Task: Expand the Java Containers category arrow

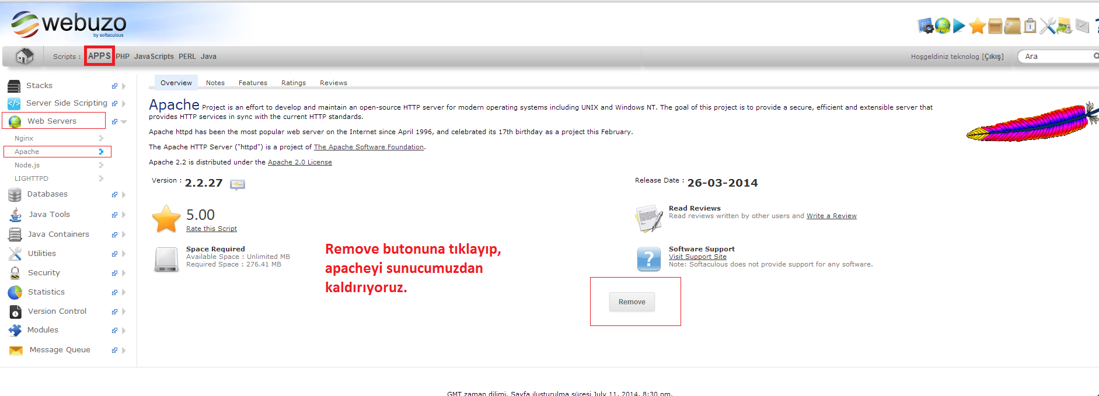Action: pos(124,235)
